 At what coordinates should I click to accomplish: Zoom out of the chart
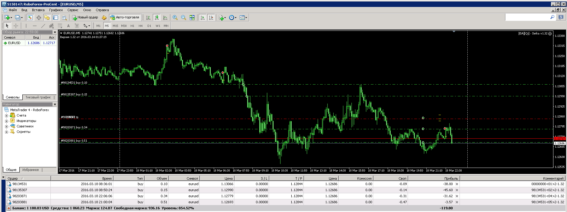[x=184, y=18]
